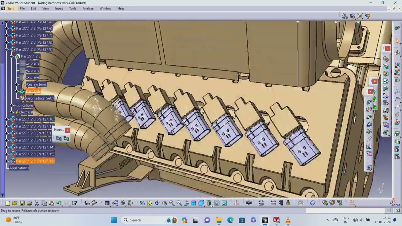Click the Capture camera icon

pyautogui.click(x=249, y=203)
